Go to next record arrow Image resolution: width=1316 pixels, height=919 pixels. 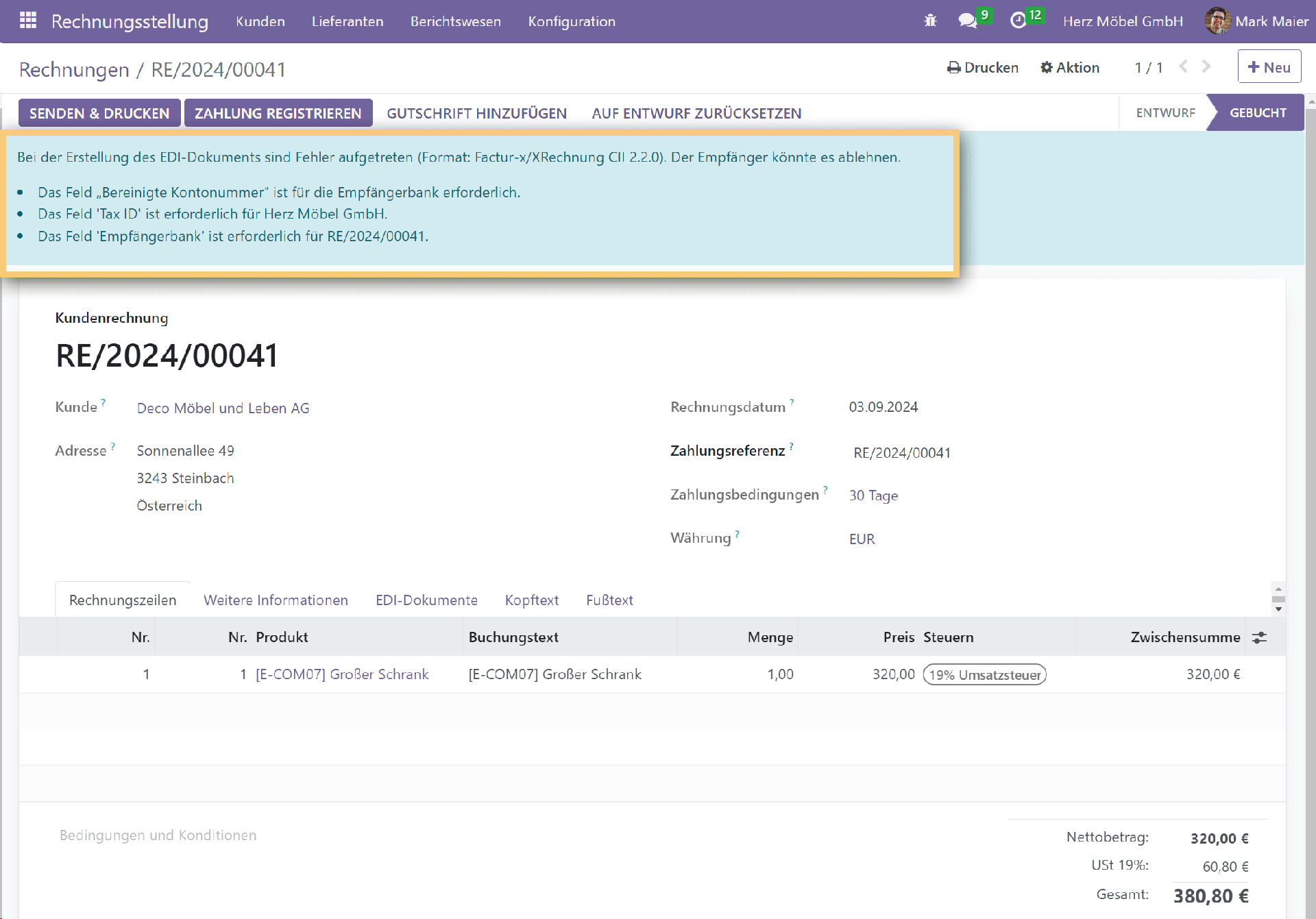tap(1206, 66)
